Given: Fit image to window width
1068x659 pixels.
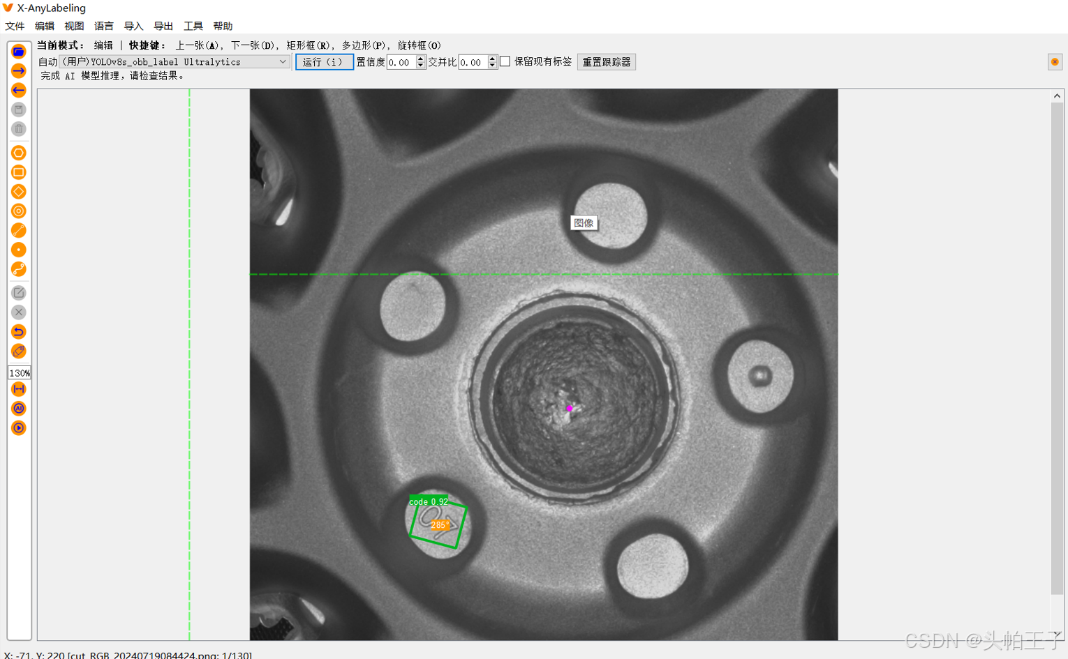Looking at the screenshot, I should (19, 389).
